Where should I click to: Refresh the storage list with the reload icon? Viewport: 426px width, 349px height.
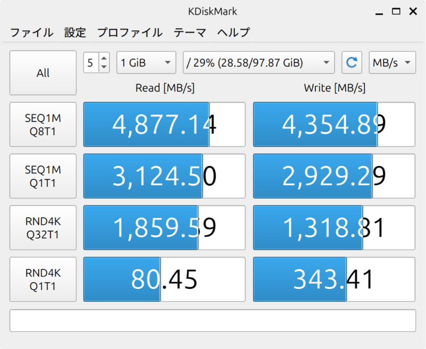[351, 62]
